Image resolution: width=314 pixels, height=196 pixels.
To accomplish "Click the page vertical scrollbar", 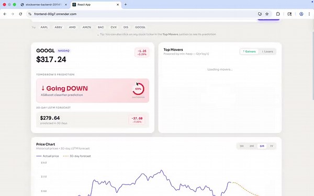I will coord(313,66).
